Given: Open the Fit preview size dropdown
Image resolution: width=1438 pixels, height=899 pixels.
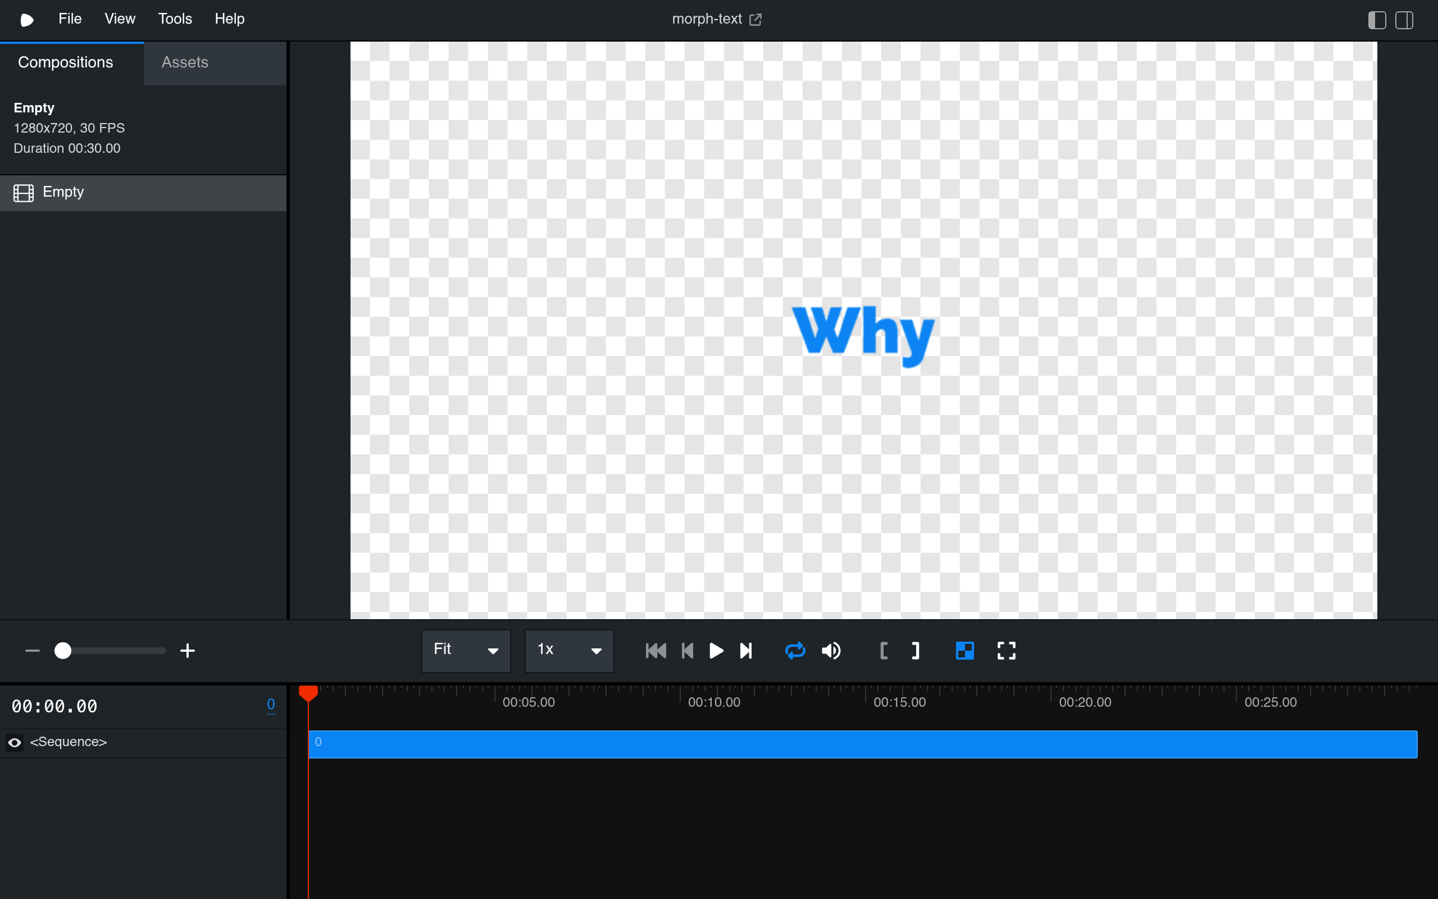Looking at the screenshot, I should (466, 651).
